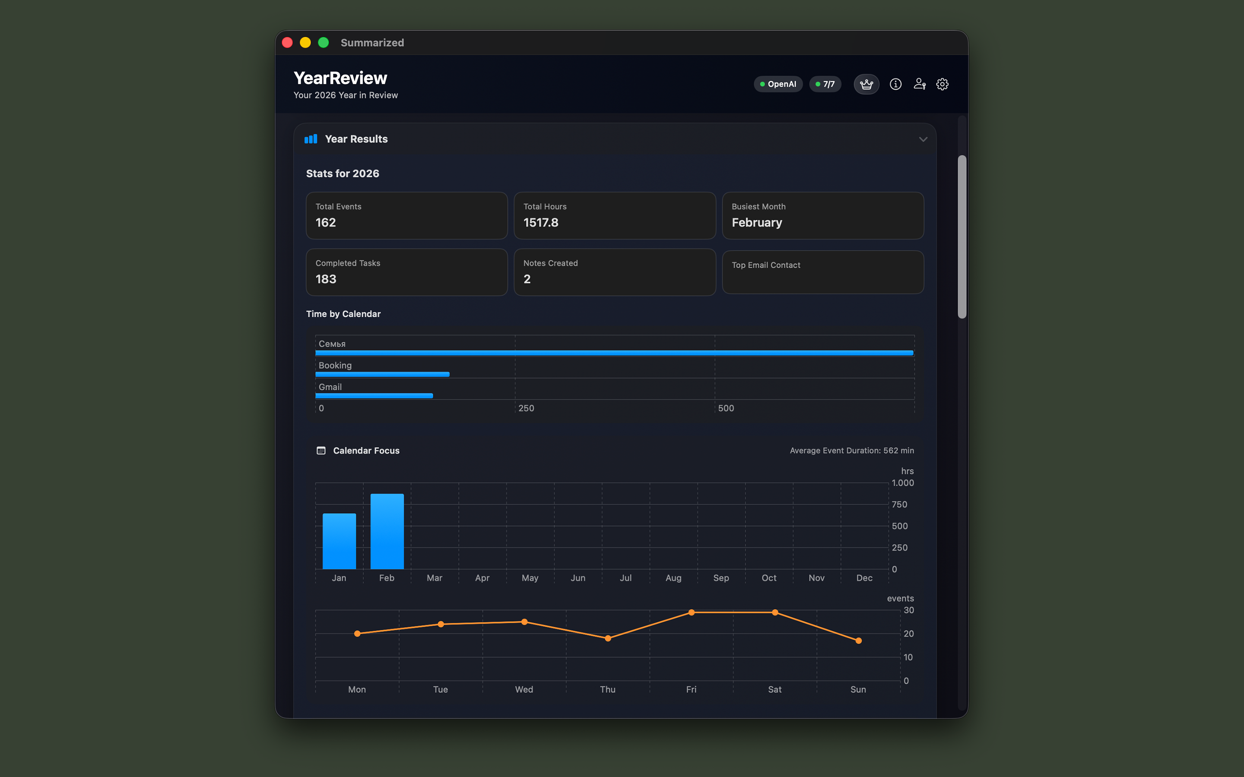
Task: Open the settings gear icon
Action: (x=942, y=84)
